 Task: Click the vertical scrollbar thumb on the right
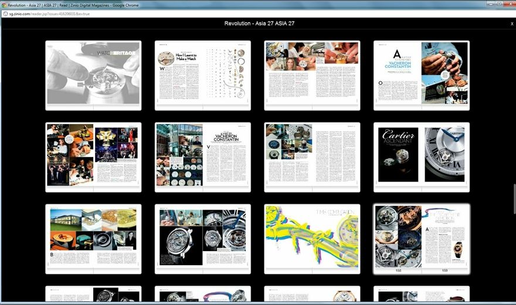coord(514,199)
